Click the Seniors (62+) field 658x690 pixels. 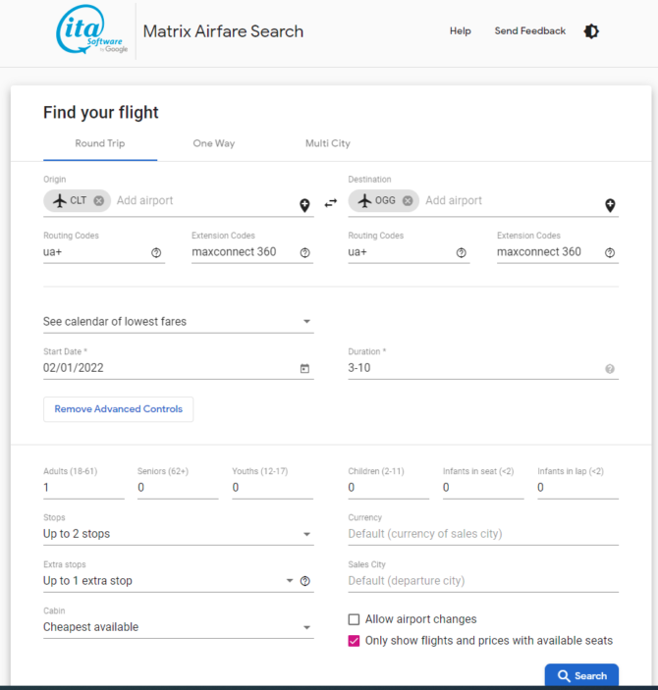[x=178, y=488]
